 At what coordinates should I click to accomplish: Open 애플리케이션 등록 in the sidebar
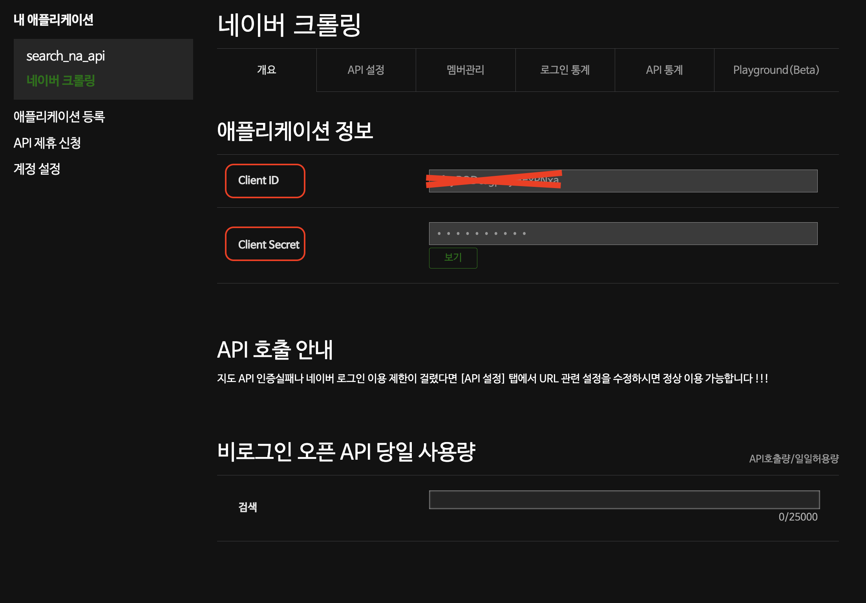(59, 117)
